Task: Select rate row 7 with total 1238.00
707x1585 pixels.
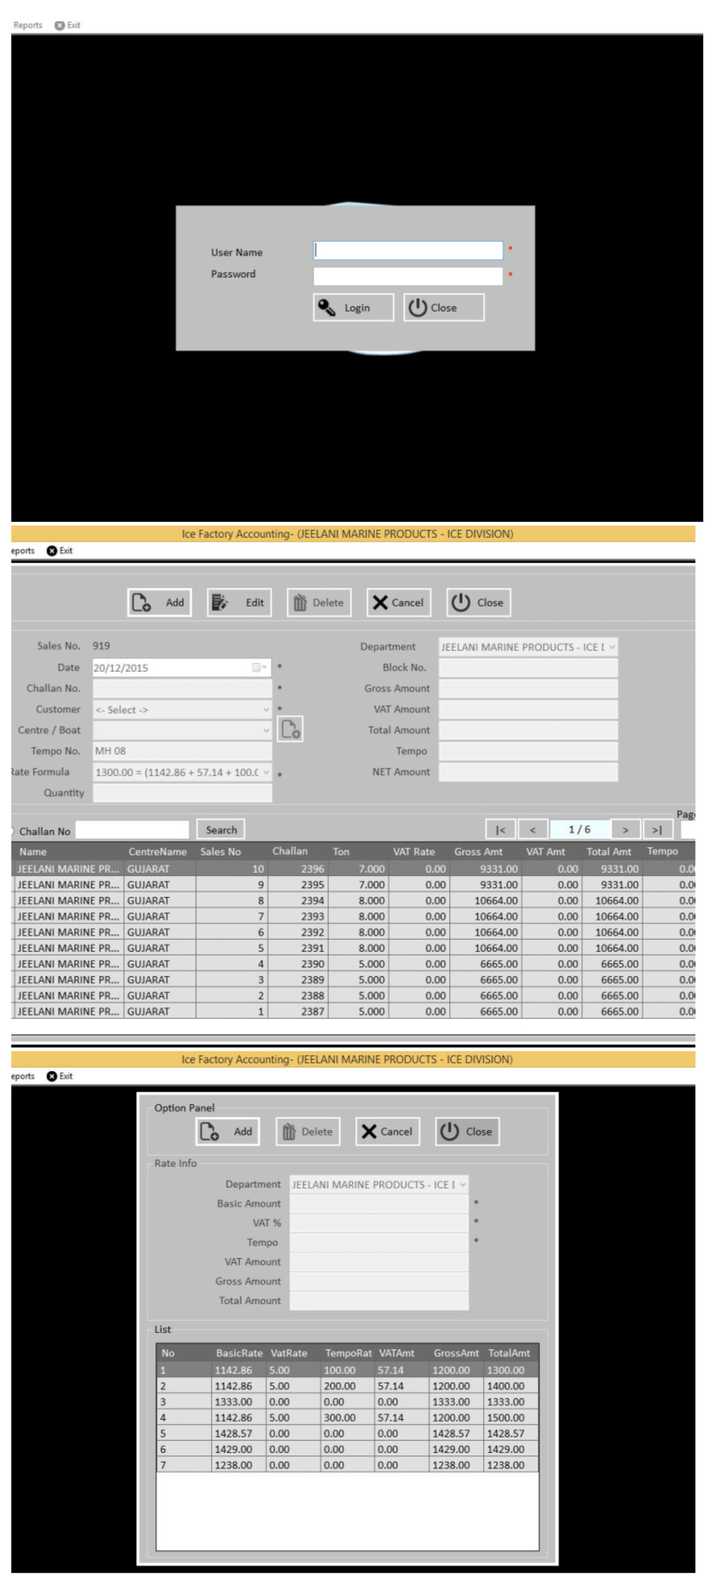Action: [347, 1465]
